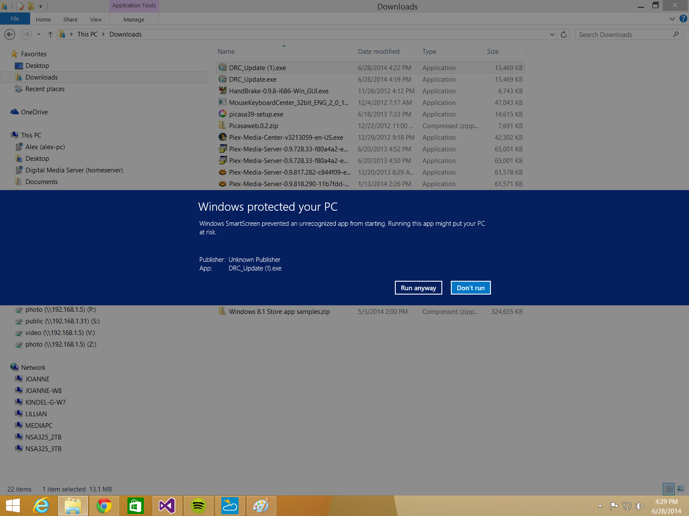The width and height of the screenshot is (689, 516).
Task: Open the File ribbon tab
Action: pyautogui.click(x=15, y=19)
